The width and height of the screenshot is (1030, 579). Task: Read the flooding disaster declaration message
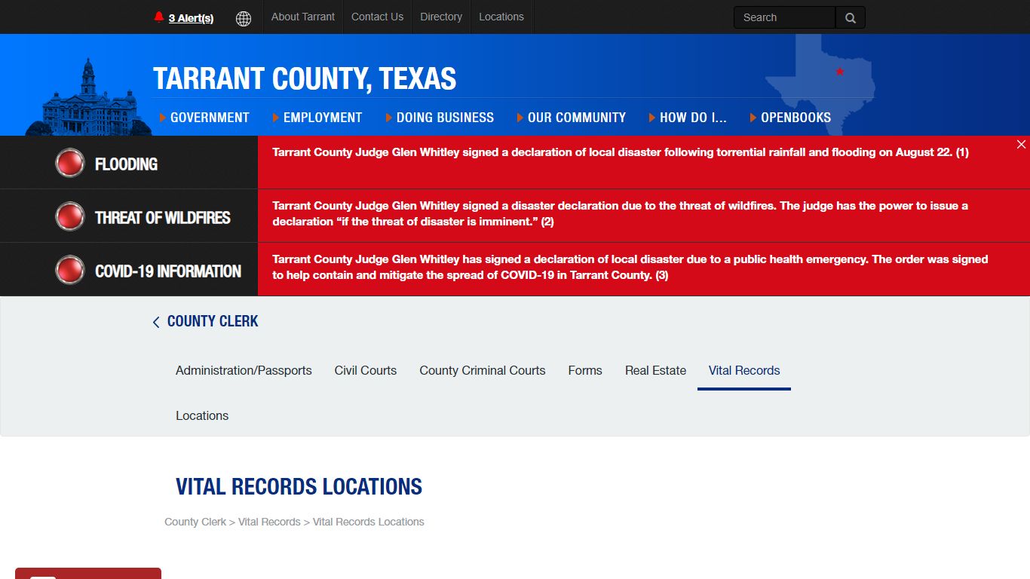pyautogui.click(x=620, y=152)
